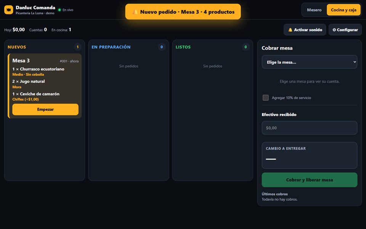Click the gear icon on Configurar

click(334, 30)
